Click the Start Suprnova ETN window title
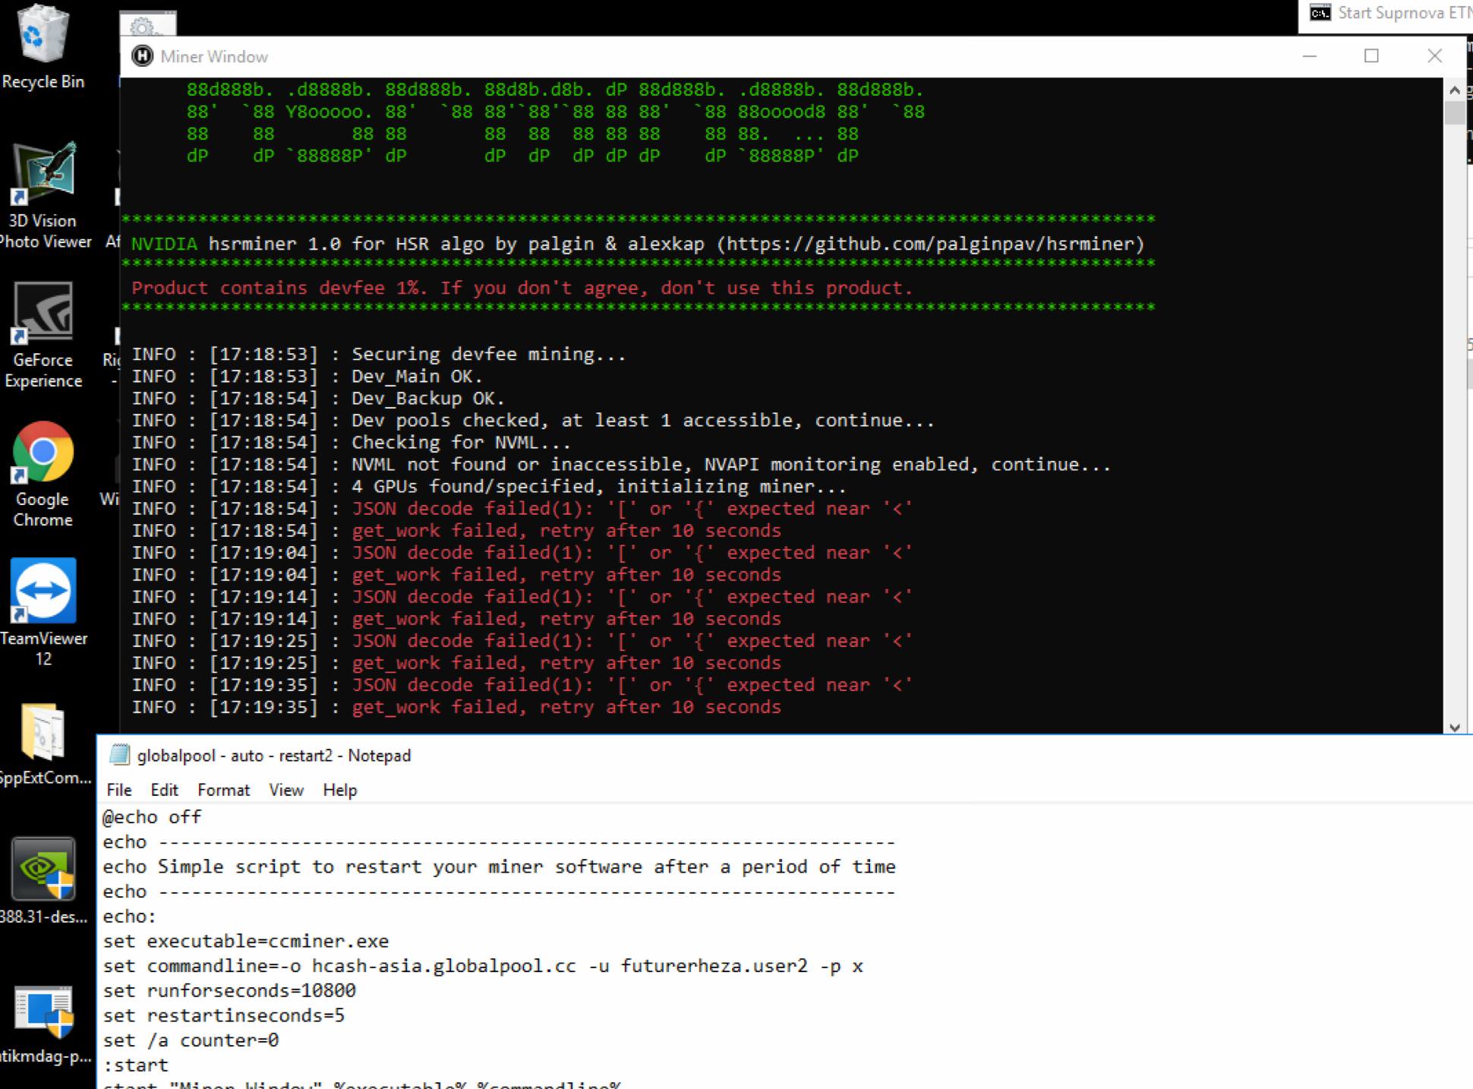The height and width of the screenshot is (1089, 1473). coord(1405,13)
